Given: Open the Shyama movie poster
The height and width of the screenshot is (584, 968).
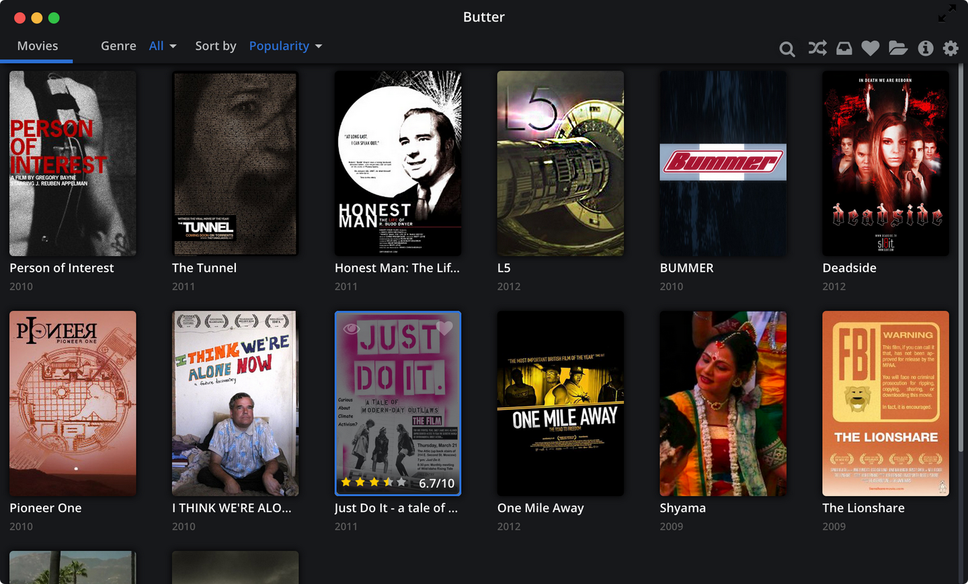Looking at the screenshot, I should pyautogui.click(x=723, y=403).
